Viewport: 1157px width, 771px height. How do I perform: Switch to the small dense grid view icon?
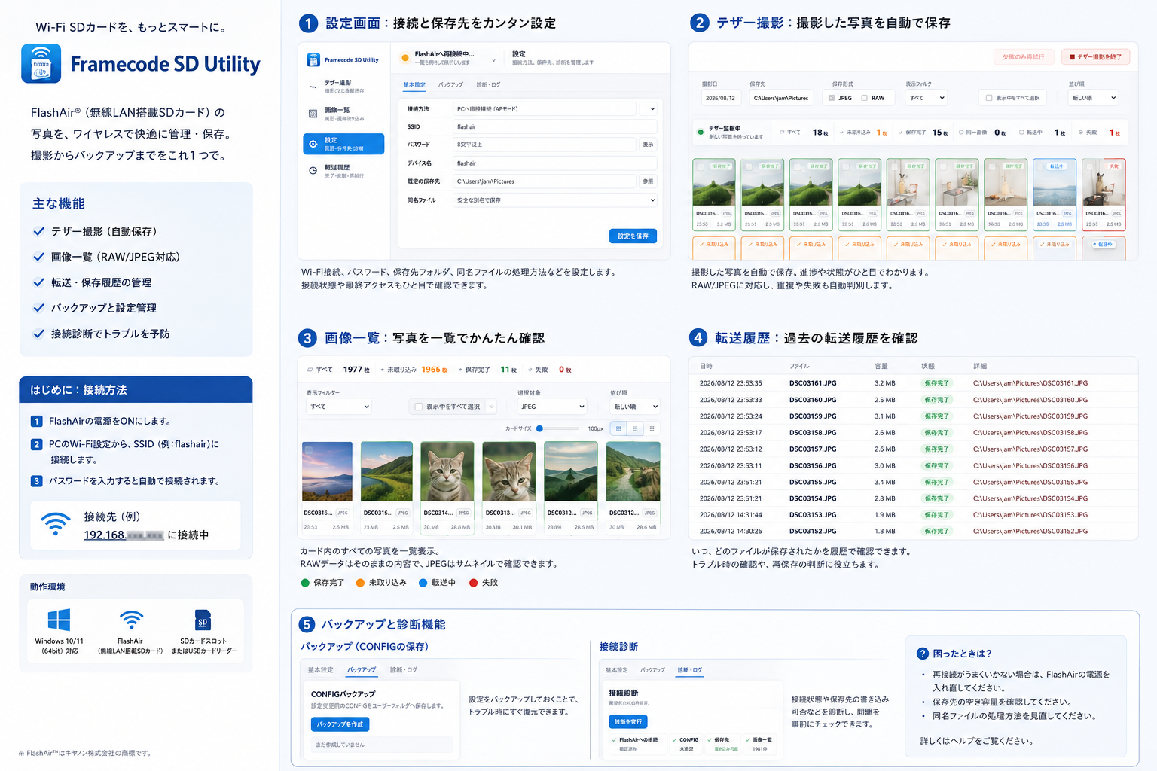click(x=652, y=428)
